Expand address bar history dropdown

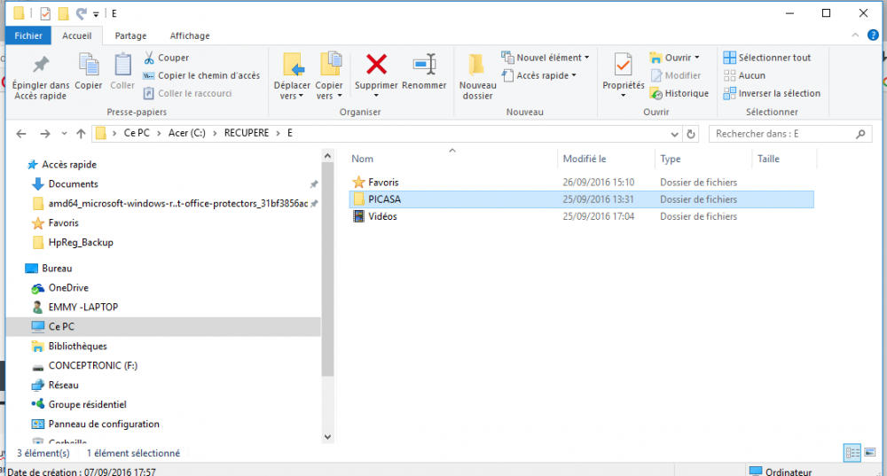pos(674,134)
